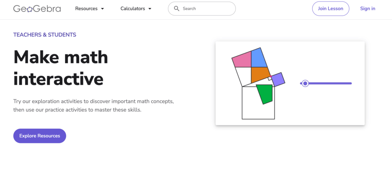Open the Resources menu

click(86, 8)
